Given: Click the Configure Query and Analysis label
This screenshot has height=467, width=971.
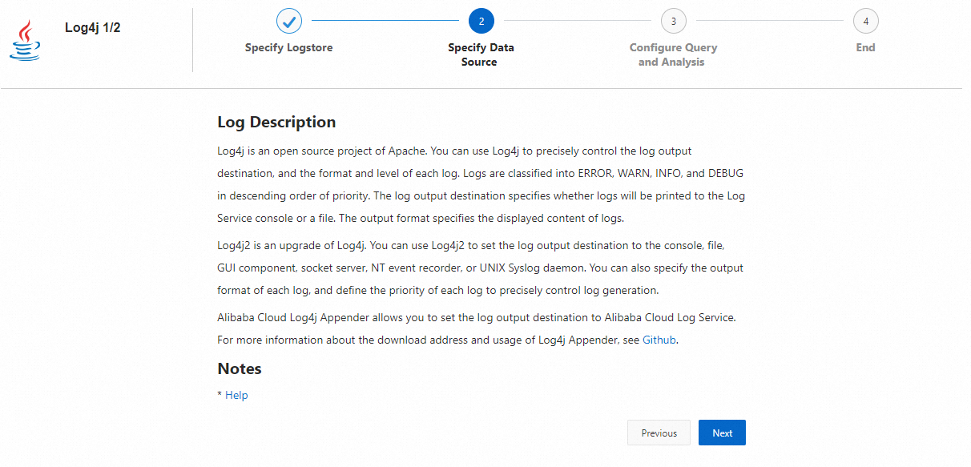Looking at the screenshot, I should [x=673, y=54].
